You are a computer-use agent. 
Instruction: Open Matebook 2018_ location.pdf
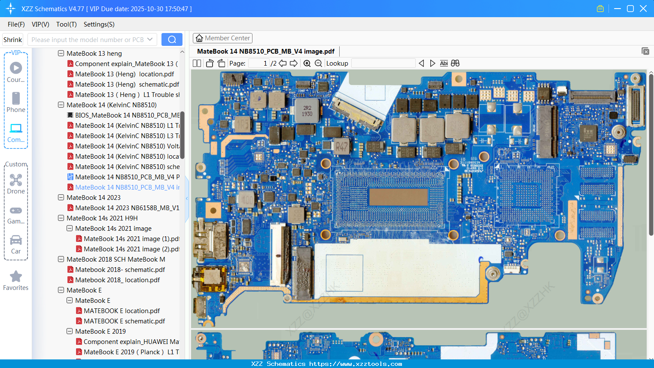pos(113,280)
